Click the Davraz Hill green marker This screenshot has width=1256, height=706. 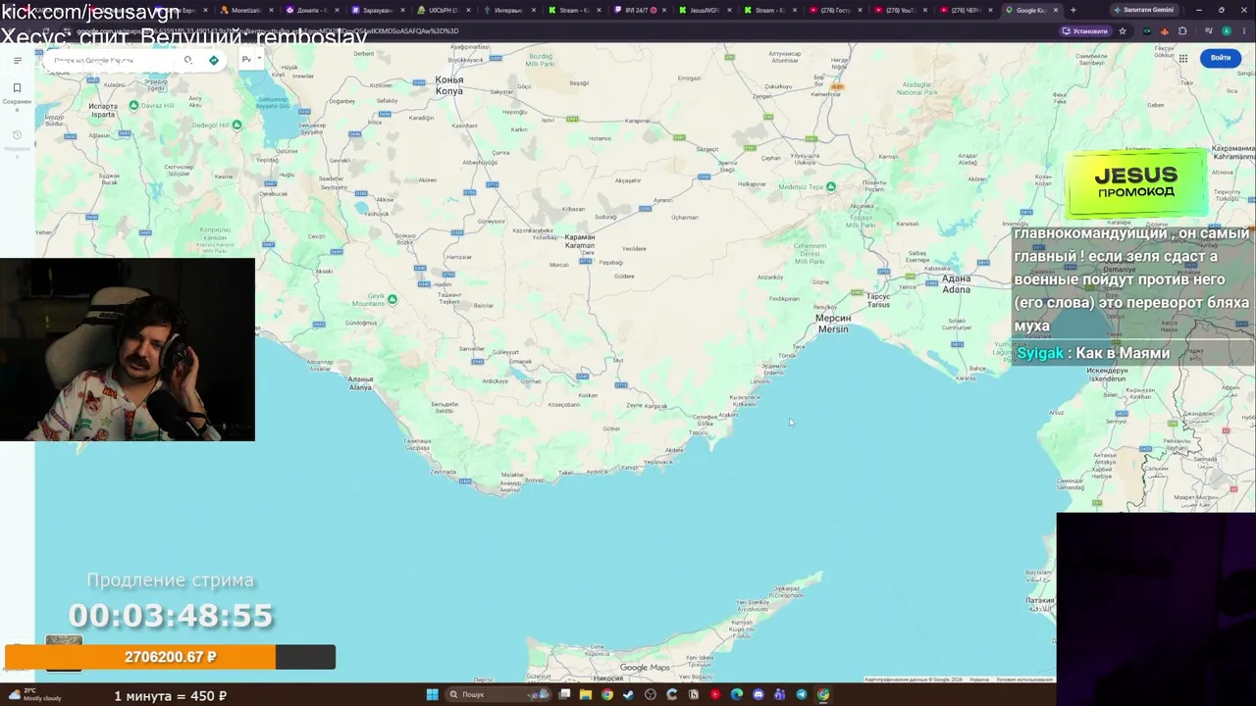click(x=134, y=105)
